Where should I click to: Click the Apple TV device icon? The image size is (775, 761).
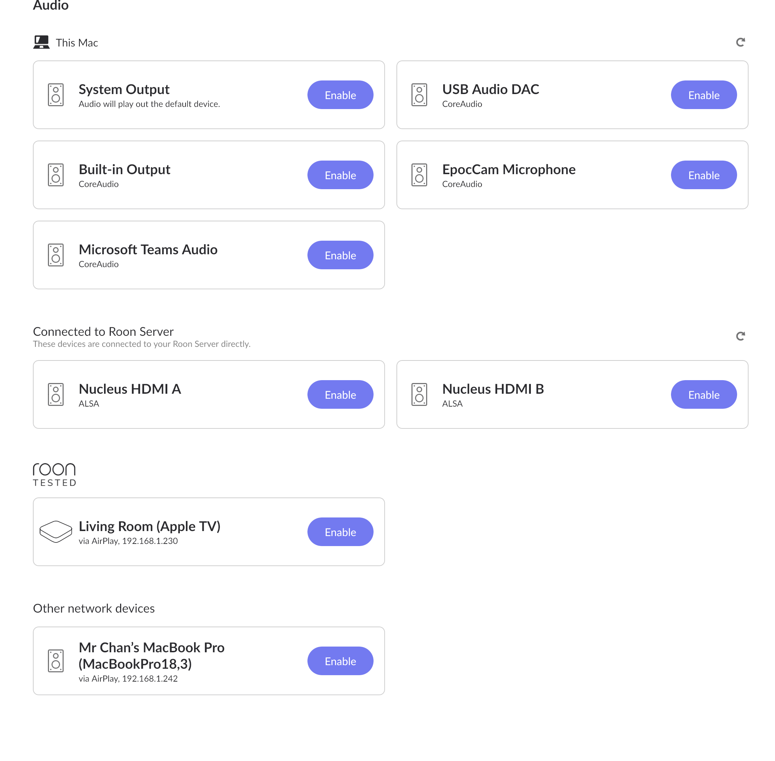(x=56, y=531)
